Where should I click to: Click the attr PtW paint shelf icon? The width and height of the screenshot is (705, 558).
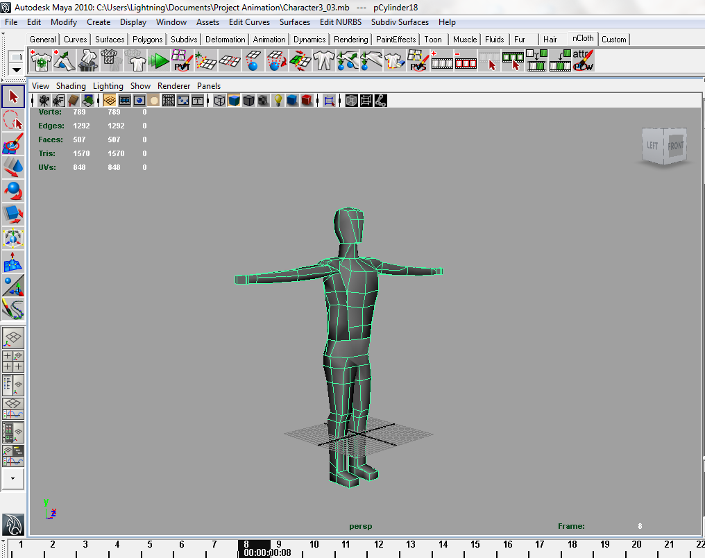pos(583,60)
